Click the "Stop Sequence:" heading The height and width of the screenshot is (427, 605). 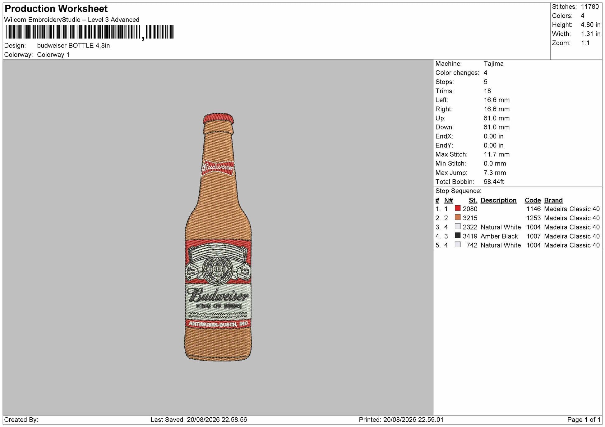point(458,191)
